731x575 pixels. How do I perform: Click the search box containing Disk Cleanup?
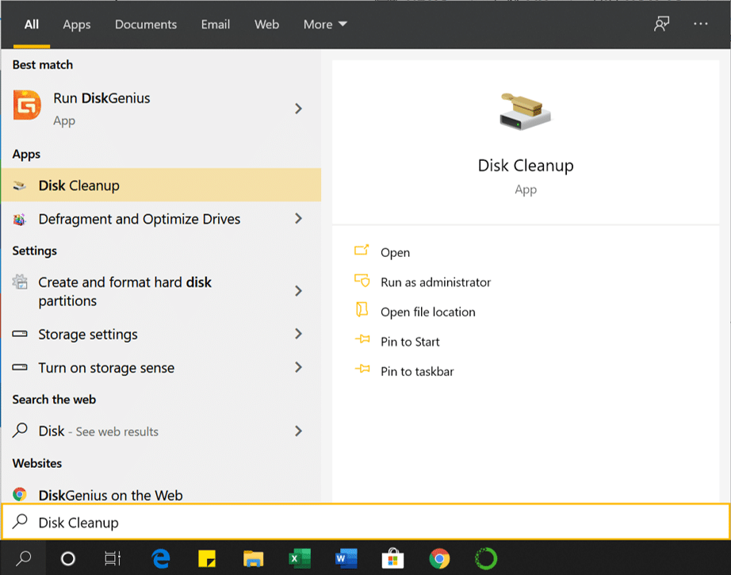pos(365,522)
